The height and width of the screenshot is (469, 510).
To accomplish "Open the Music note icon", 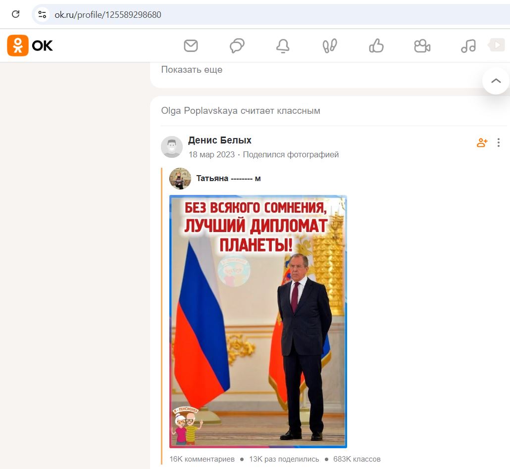I will point(468,46).
